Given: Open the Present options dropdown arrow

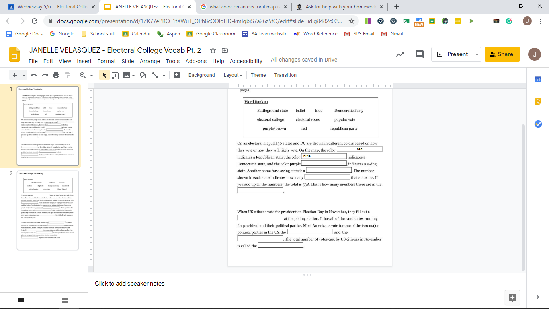Looking at the screenshot, I should coord(477,54).
